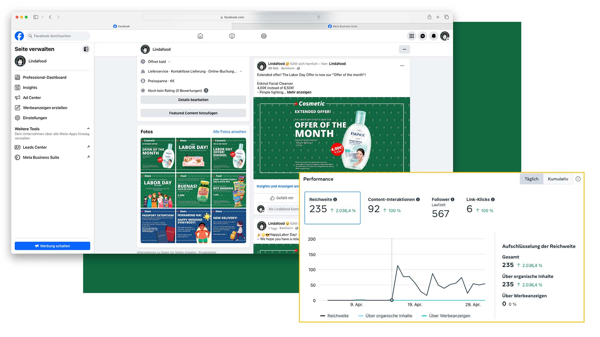Open a new Safari tab with plus icon
The height and width of the screenshot is (337, 600).
pyautogui.click(x=438, y=17)
